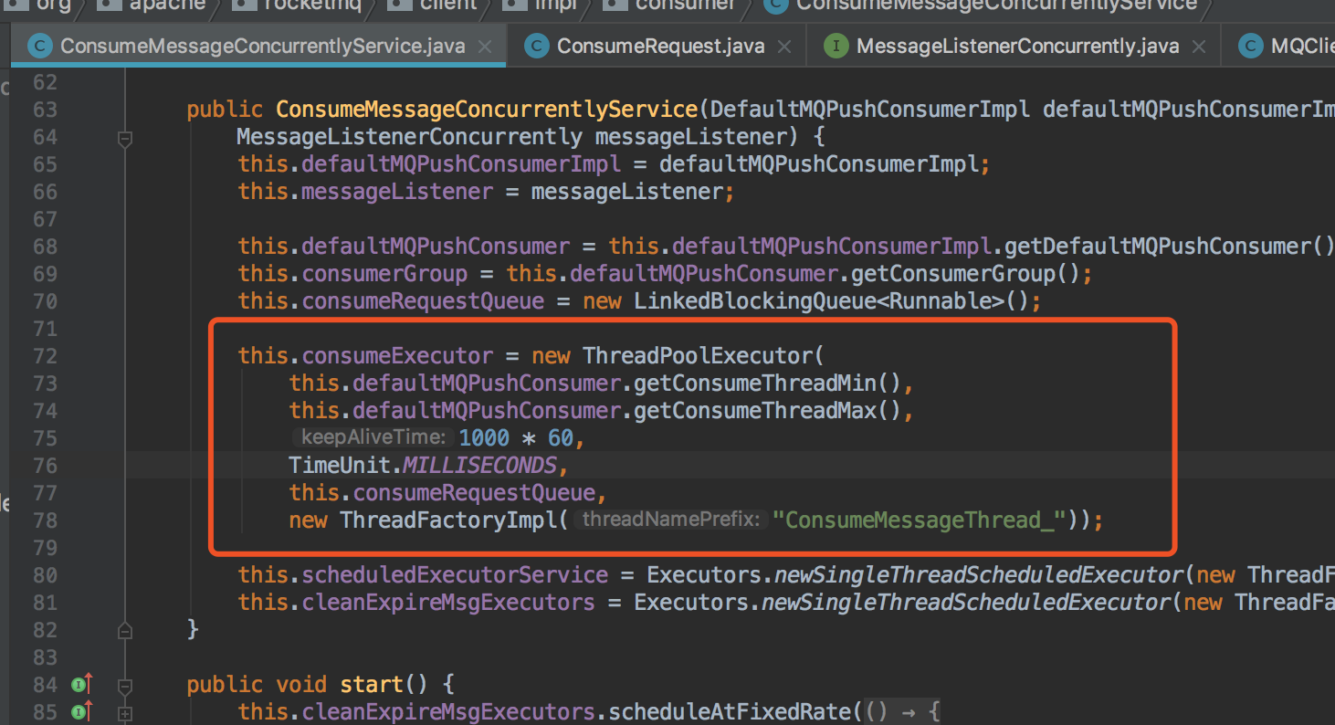Click scheduleAtFixedRate on line 85

[729, 712]
